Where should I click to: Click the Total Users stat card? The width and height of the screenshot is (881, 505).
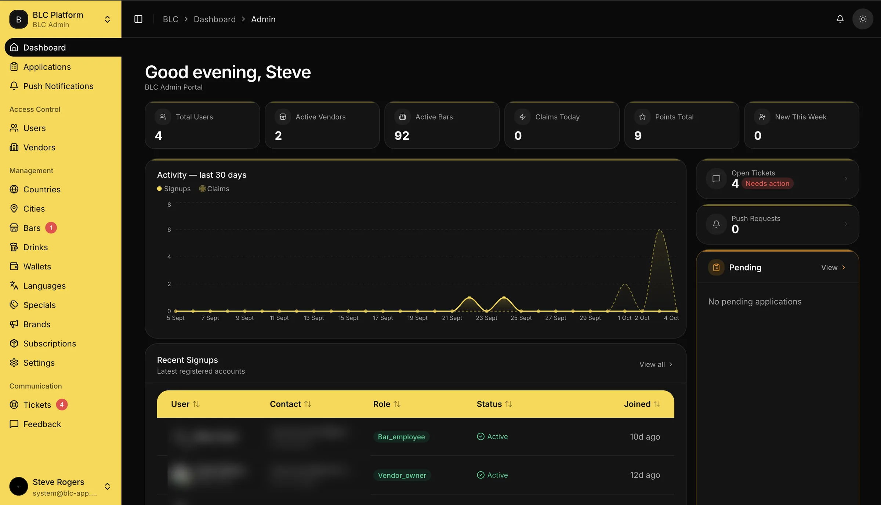pyautogui.click(x=202, y=125)
